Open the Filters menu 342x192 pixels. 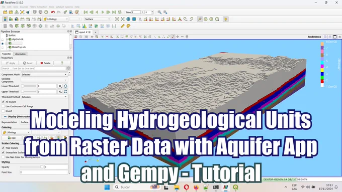[x=33, y=7]
